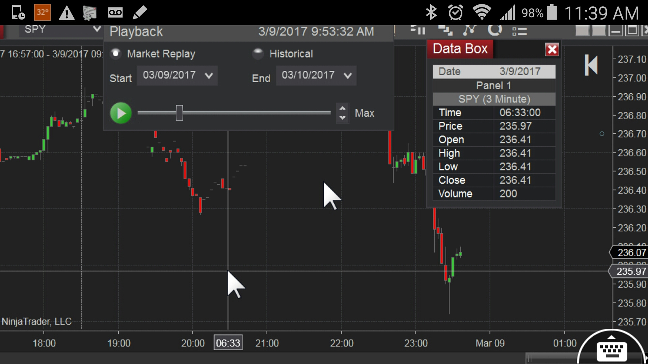Click the Data Box title tab
Image resolution: width=648 pixels, height=364 pixels.
coord(460,49)
